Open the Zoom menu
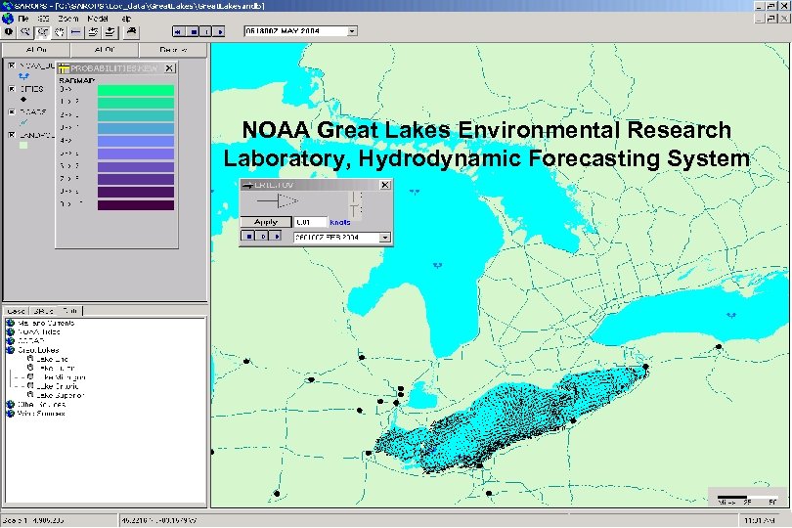Image resolution: width=792 pixels, height=528 pixels. pyautogui.click(x=68, y=19)
